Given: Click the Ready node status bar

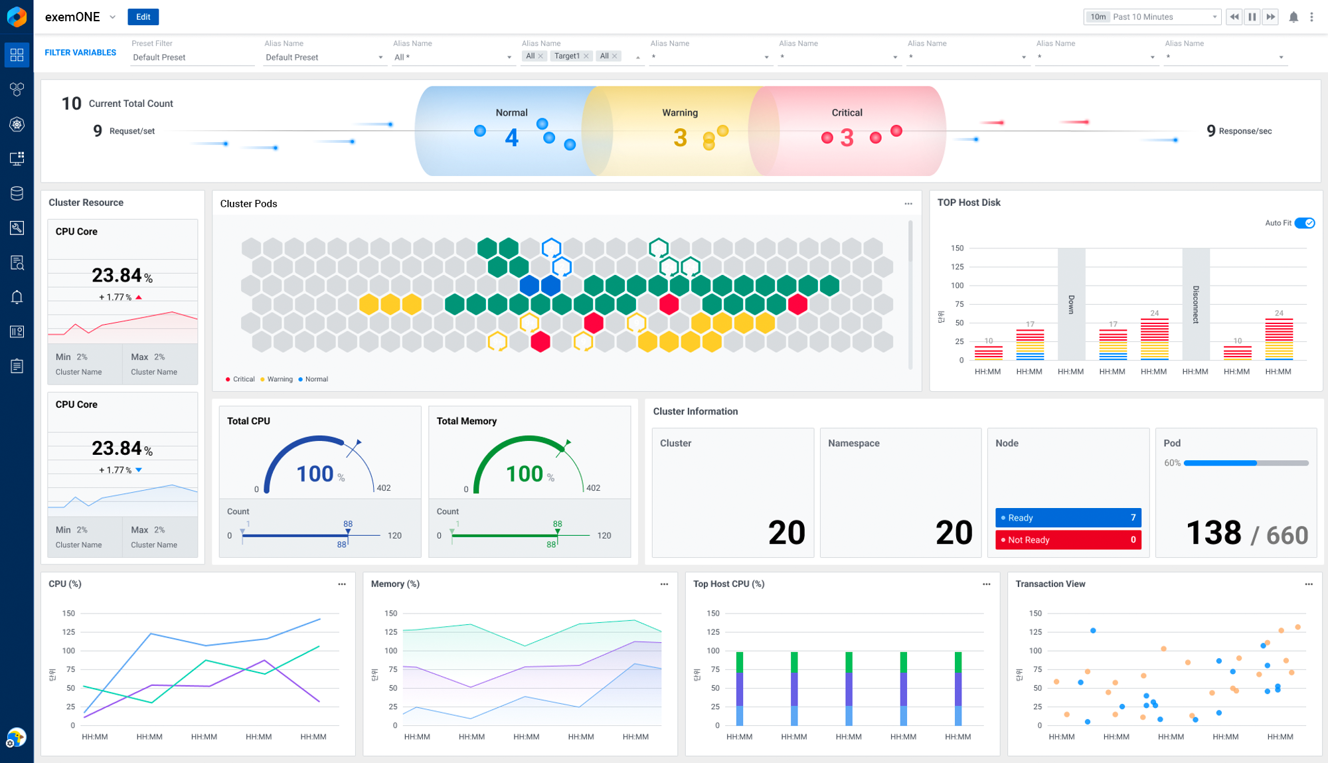Looking at the screenshot, I should [1068, 518].
